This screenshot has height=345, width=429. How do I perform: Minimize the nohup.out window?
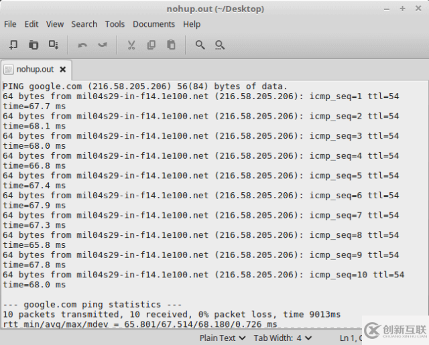(x=387, y=9)
